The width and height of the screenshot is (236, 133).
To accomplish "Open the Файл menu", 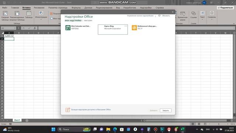I will pyautogui.click(x=5, y=7).
